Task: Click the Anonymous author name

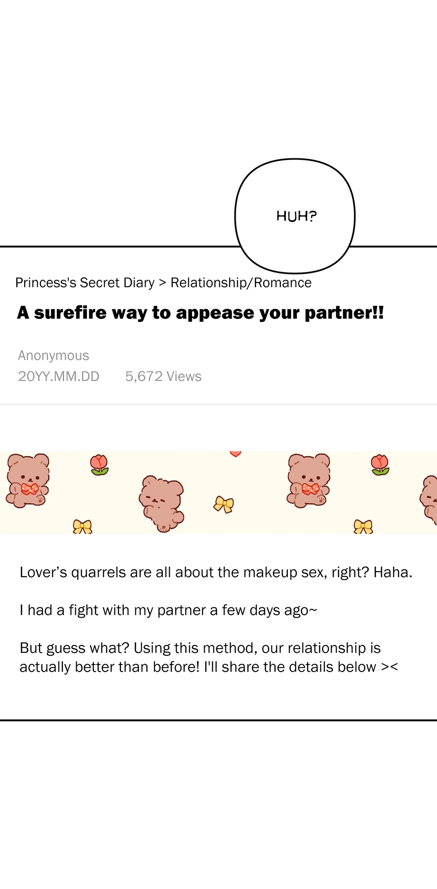Action: point(53,356)
